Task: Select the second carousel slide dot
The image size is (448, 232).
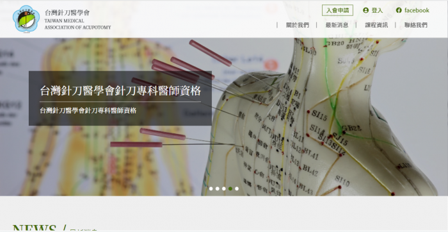Action: [218, 188]
